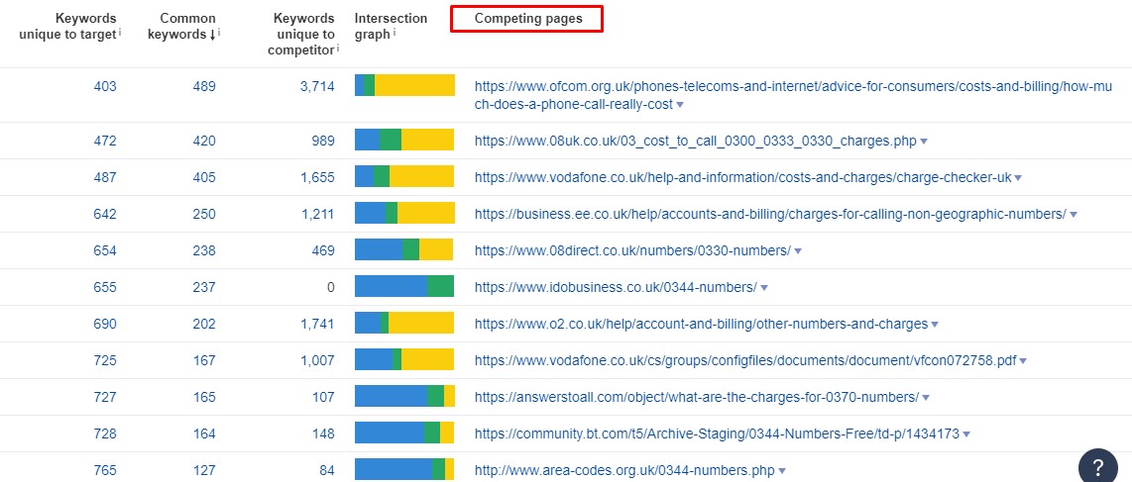Sort by Common keywords column header
The width and height of the screenshot is (1132, 482).
pyautogui.click(x=182, y=26)
